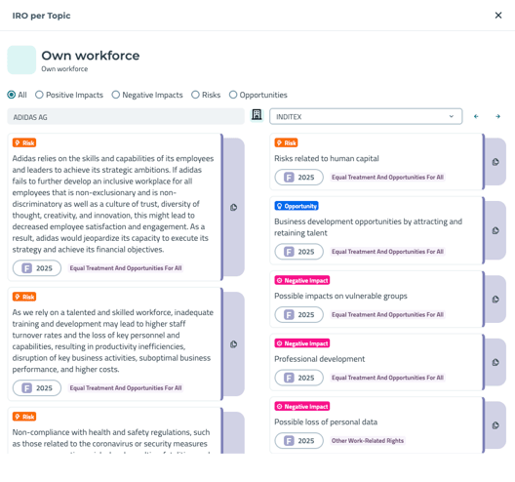Click 2025 badge on 'Risks related to human capital'
This screenshot has height=482, width=515.
298,178
